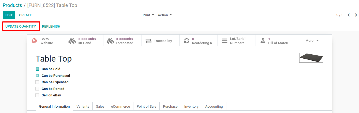
Task: Click the Table Top product image thumbnail
Action: point(311,58)
